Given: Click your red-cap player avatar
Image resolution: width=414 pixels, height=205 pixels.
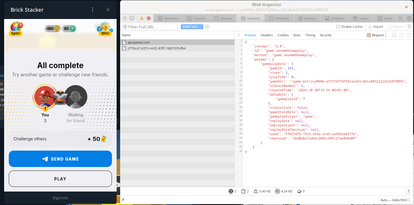Looking at the screenshot, I should pos(45,97).
